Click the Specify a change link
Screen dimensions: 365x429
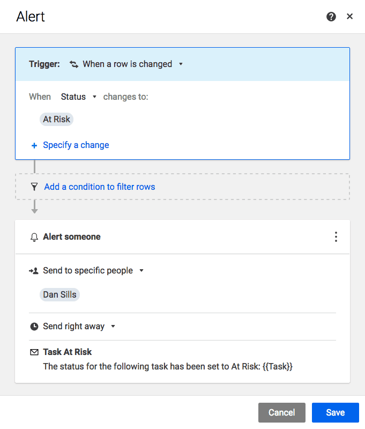[76, 145]
